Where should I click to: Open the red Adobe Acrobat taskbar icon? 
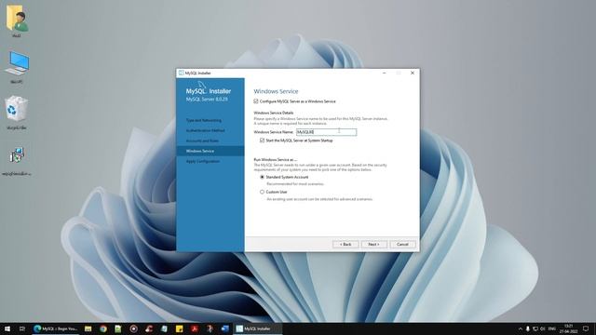click(195, 328)
